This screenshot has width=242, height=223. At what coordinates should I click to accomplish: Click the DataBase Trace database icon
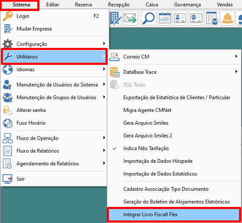pyautogui.click(x=114, y=72)
